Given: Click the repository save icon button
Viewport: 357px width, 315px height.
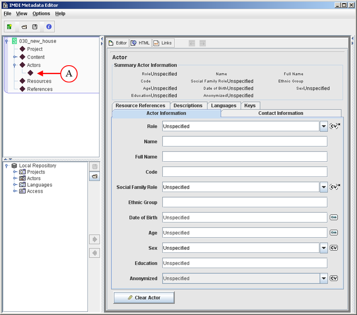Looking at the screenshot, I should coord(95,167).
